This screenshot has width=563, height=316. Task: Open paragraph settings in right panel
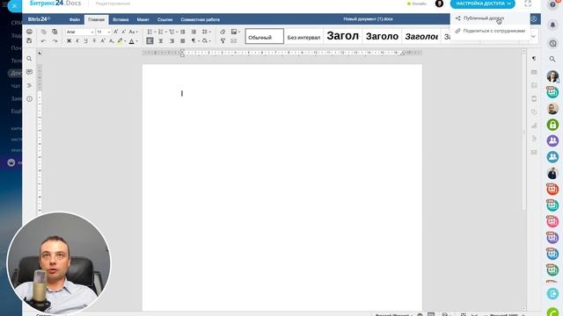point(534,59)
